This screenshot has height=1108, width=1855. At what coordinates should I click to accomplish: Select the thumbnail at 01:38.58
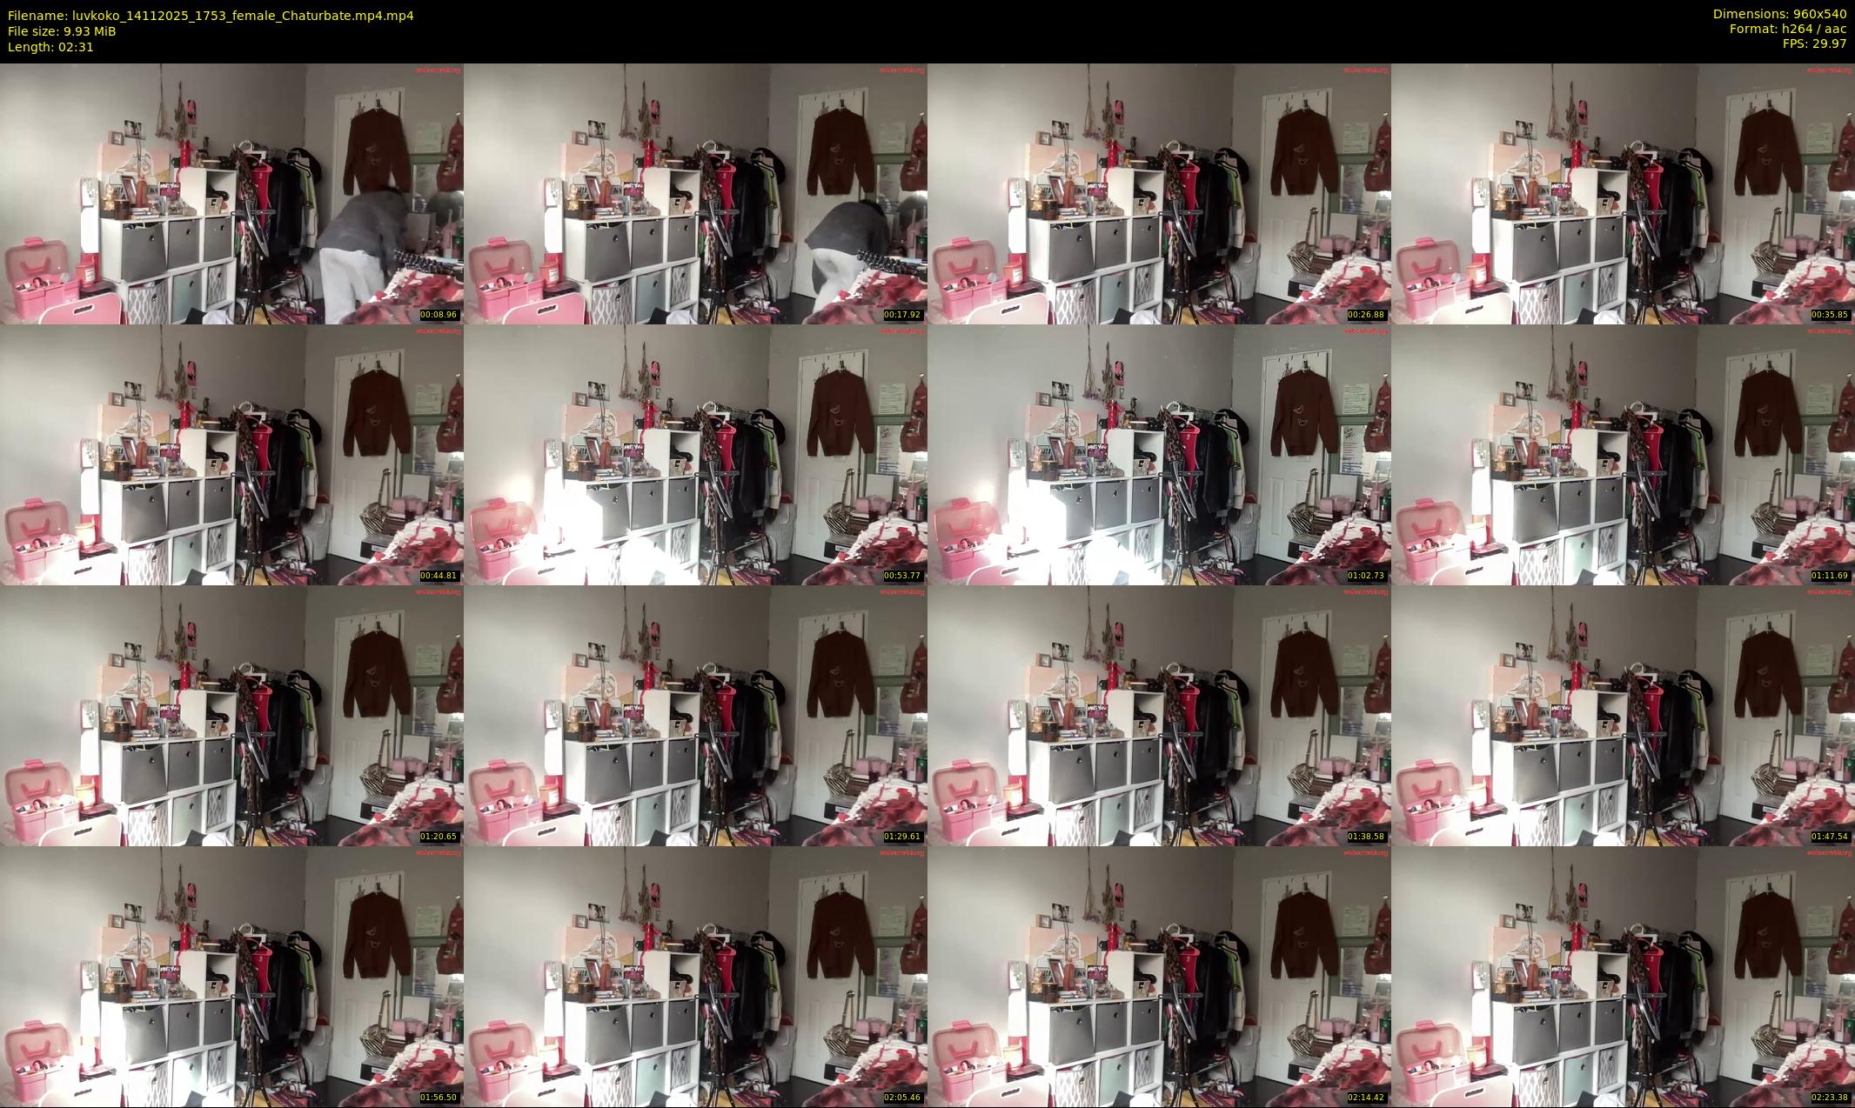1159,715
